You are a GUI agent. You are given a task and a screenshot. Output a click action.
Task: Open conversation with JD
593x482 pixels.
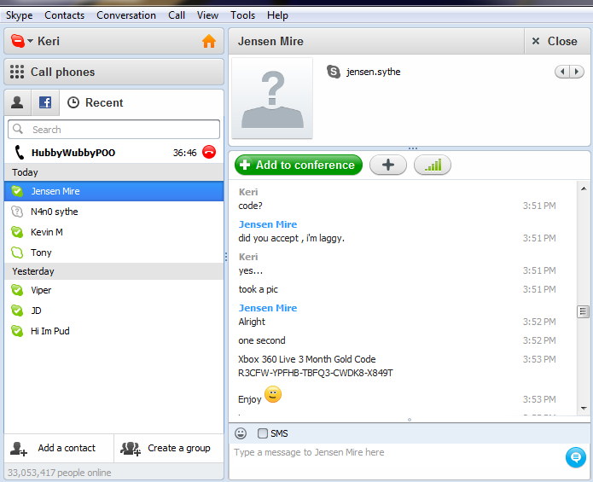113,311
